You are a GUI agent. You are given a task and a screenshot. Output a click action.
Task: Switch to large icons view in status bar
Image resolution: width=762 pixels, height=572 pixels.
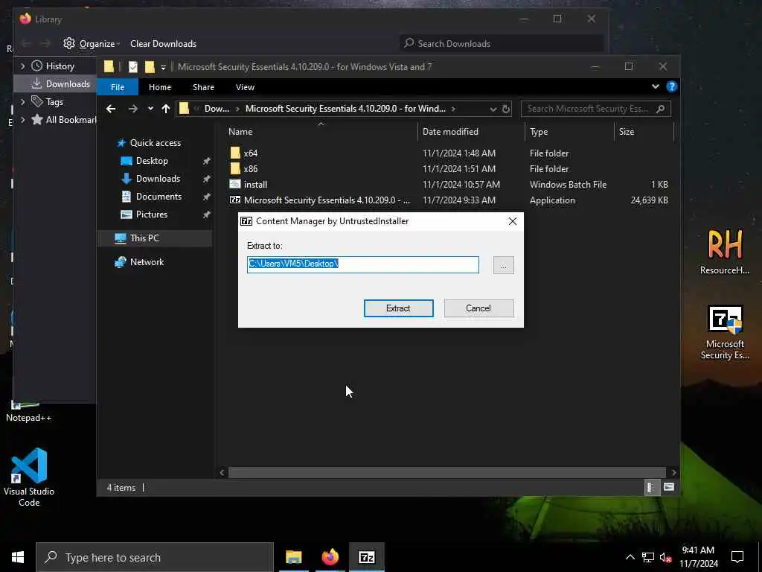(x=669, y=487)
